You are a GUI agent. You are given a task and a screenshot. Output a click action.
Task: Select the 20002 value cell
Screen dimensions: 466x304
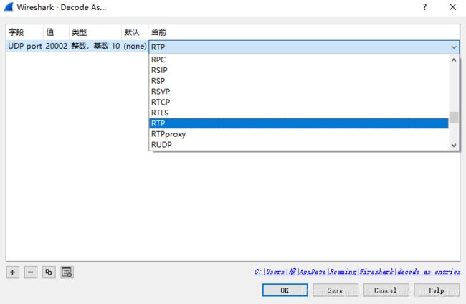click(57, 46)
